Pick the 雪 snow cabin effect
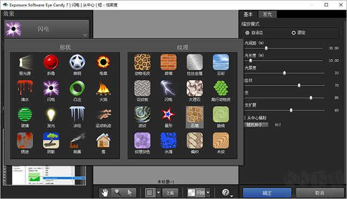The image size is (347, 199). click(103, 143)
